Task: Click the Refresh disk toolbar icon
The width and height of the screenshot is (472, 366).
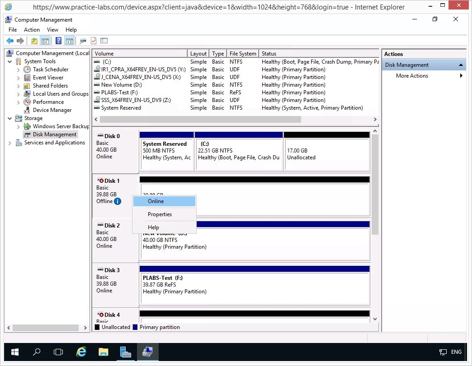Action: [x=83, y=41]
